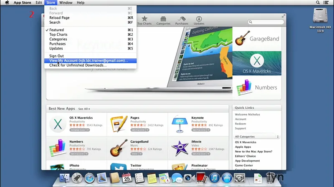
Task: Open iTunes music note icon in Dock
Action: click(214, 178)
